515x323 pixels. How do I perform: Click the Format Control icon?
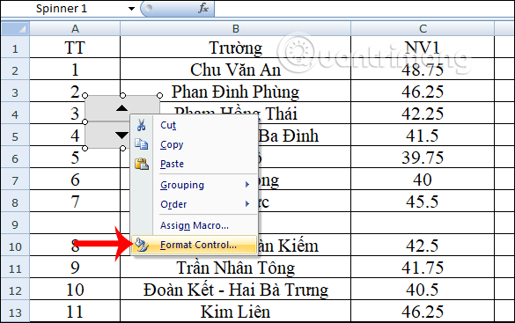[x=142, y=245]
